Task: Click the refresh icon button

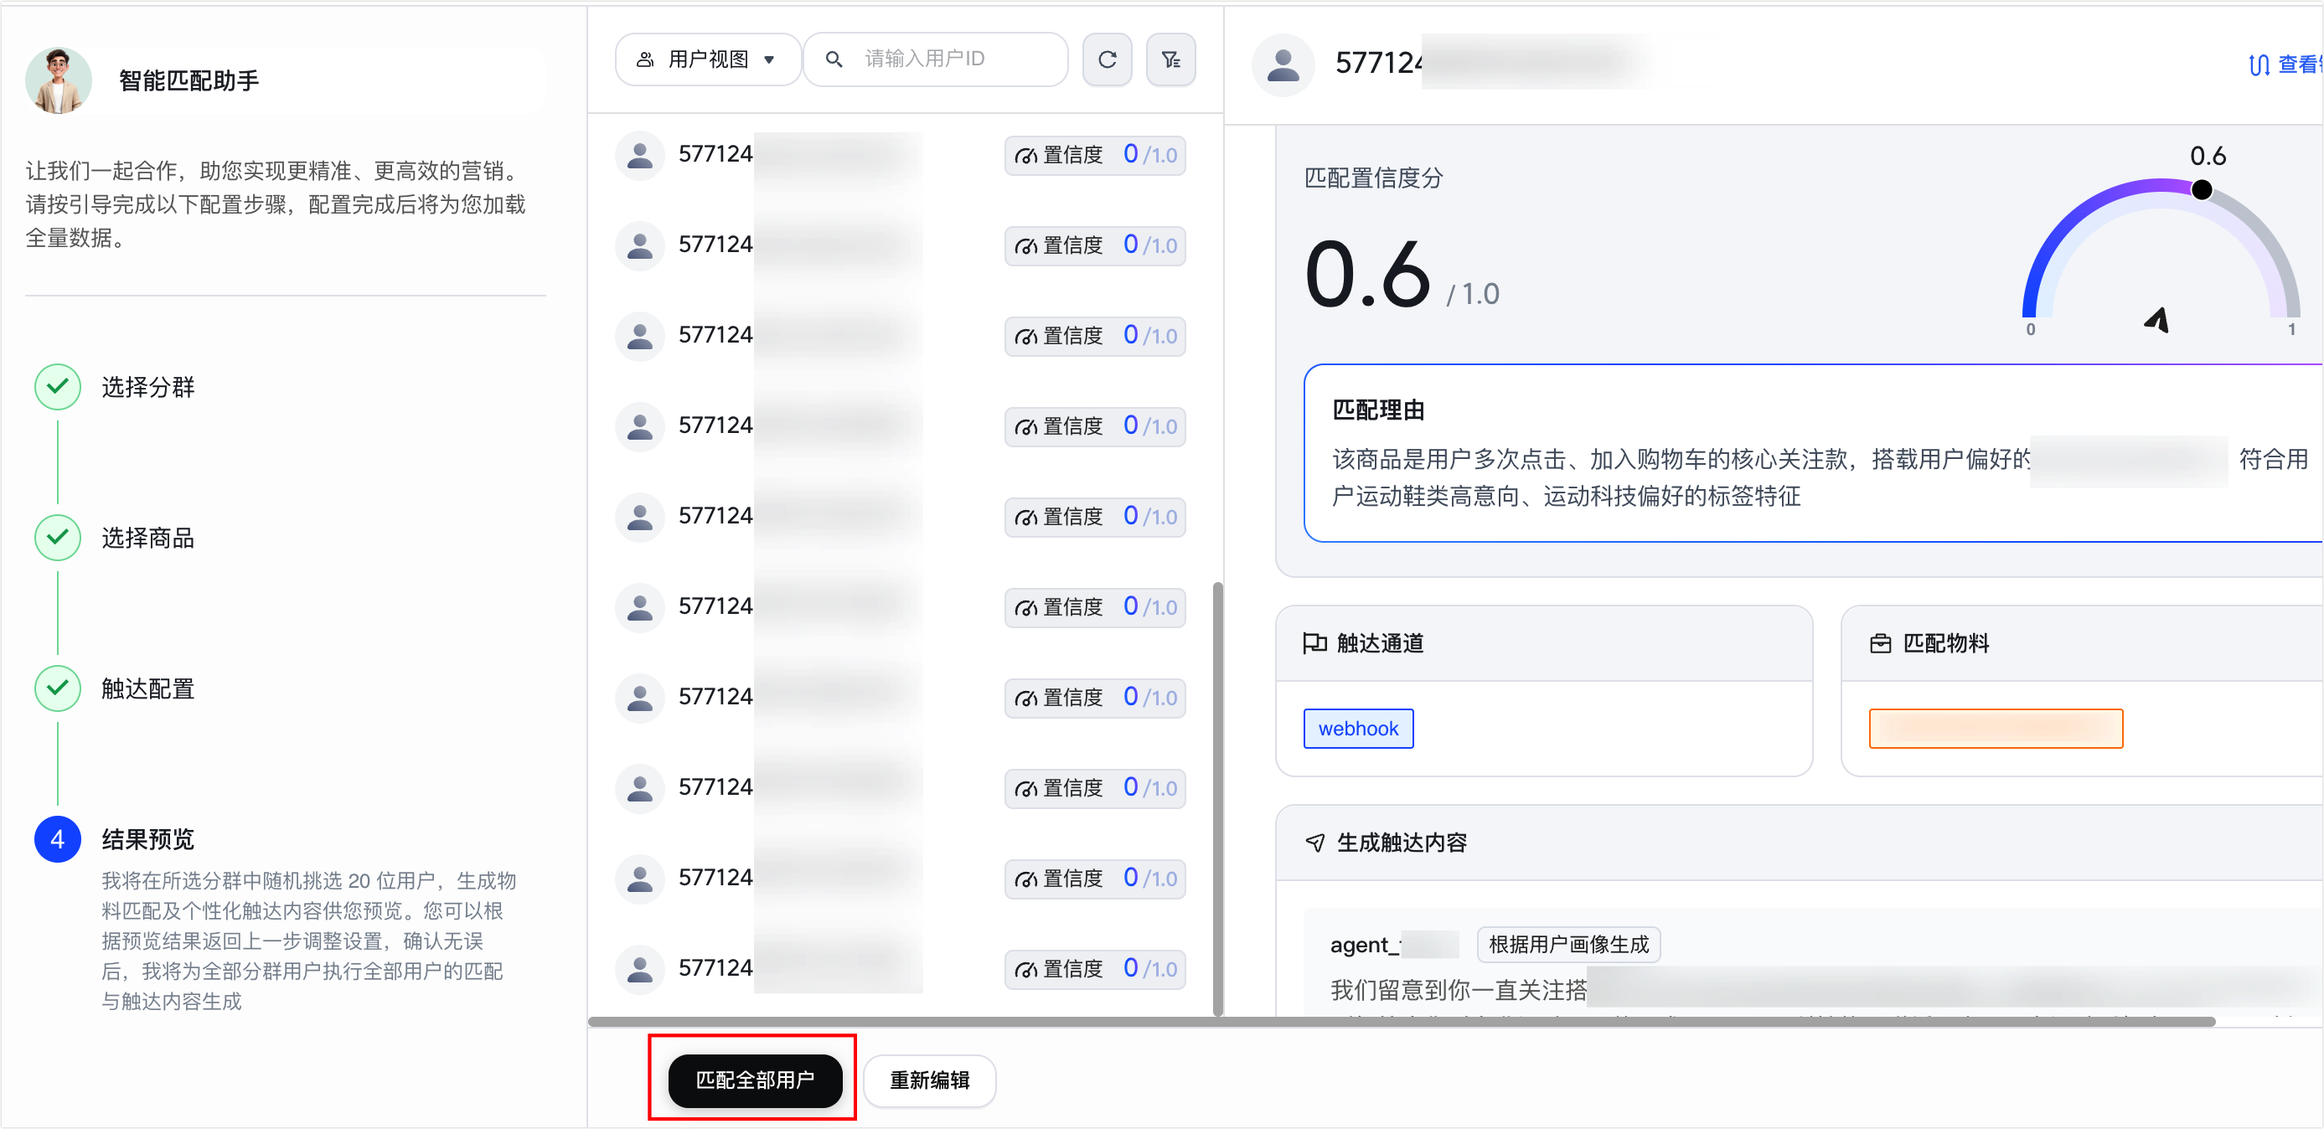Action: click(x=1107, y=59)
